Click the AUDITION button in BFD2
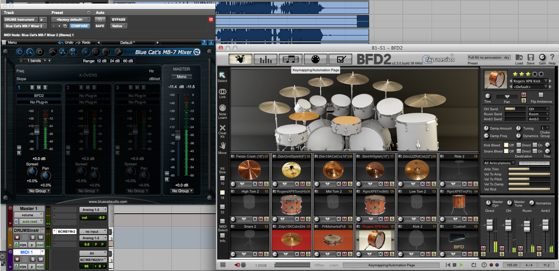 pyautogui.click(x=534, y=163)
